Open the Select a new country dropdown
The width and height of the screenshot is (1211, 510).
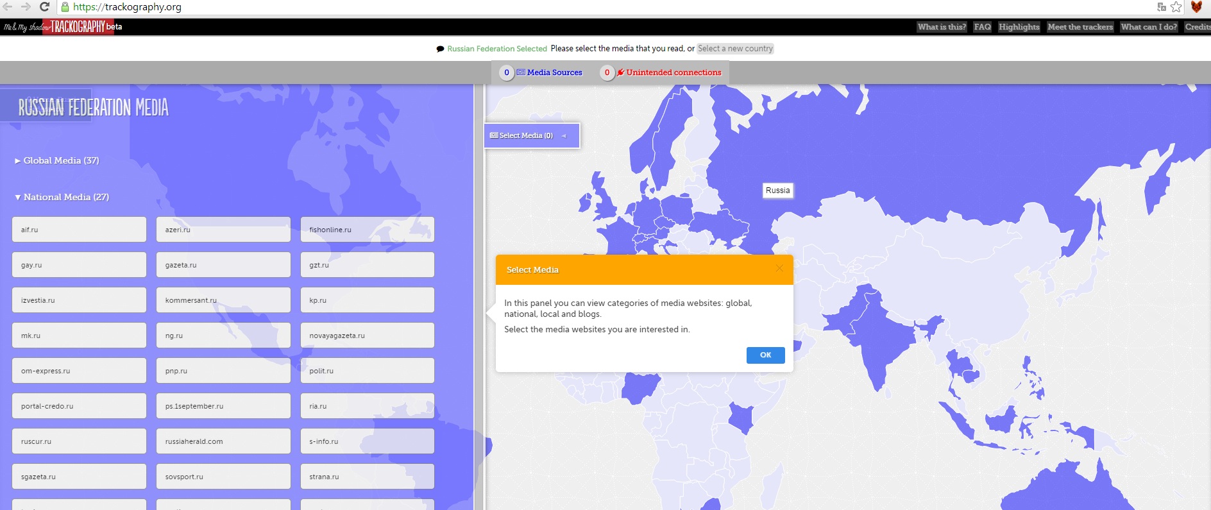click(735, 49)
